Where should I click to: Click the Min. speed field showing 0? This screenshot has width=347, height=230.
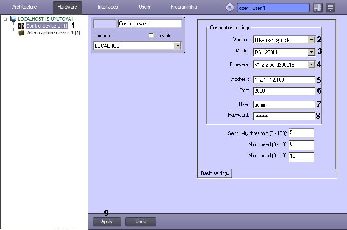[x=301, y=144]
